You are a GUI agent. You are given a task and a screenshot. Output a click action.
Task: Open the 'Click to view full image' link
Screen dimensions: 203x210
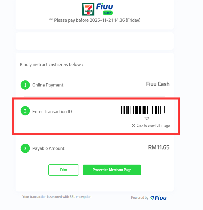coord(153,126)
